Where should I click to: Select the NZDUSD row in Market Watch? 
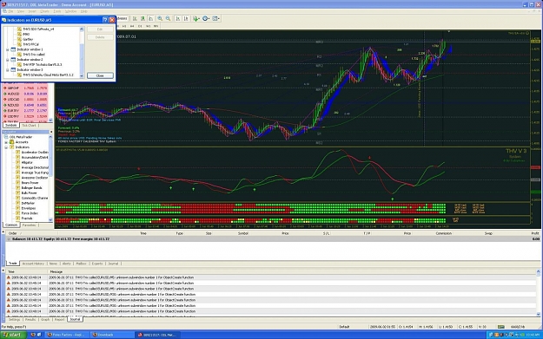click(x=26, y=105)
